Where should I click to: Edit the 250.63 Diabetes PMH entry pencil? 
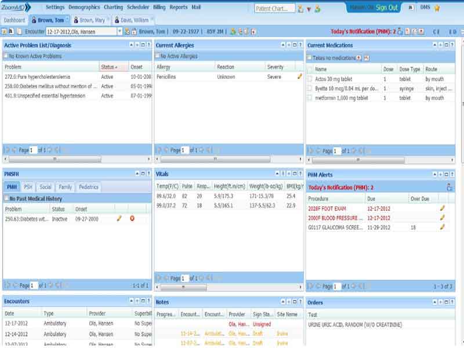tap(119, 219)
